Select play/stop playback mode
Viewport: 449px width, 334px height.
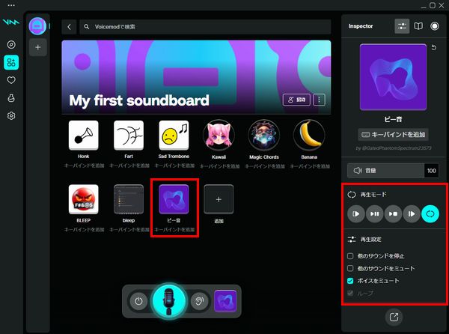(x=393, y=214)
